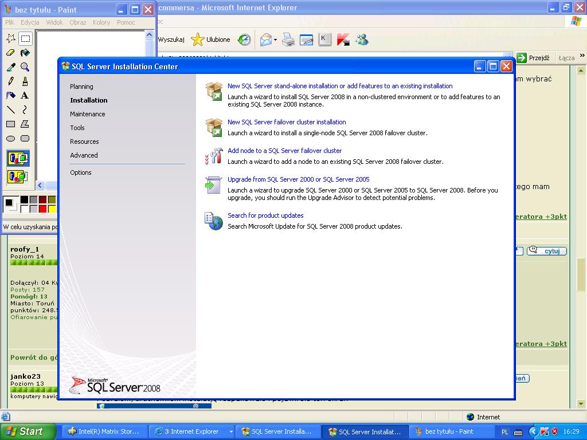
Task: Open the Messenger people icon in IE toolbar
Action: tap(362, 40)
